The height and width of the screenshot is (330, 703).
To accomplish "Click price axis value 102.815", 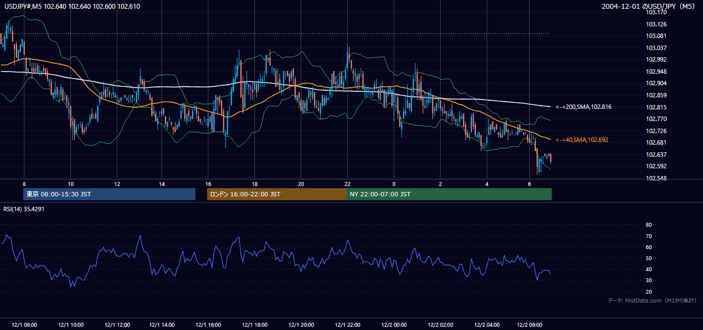I will (656, 107).
